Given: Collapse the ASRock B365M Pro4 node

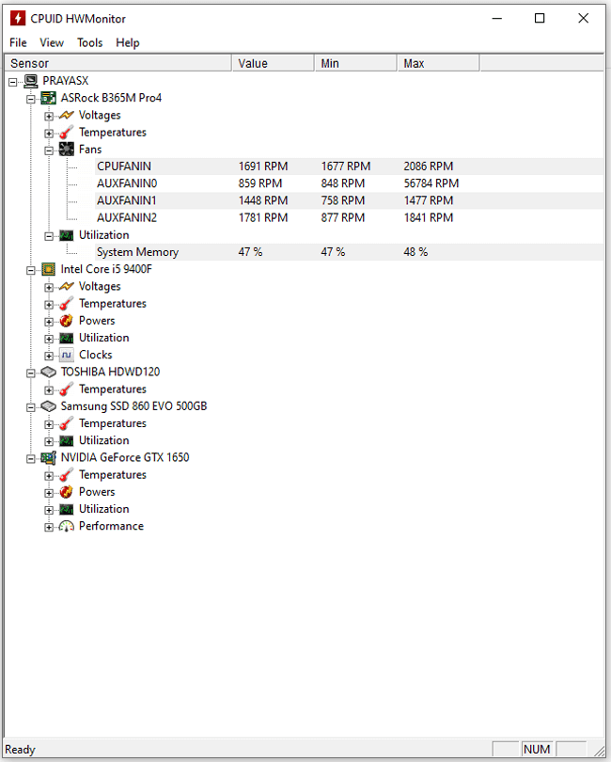Looking at the screenshot, I should [x=31, y=99].
